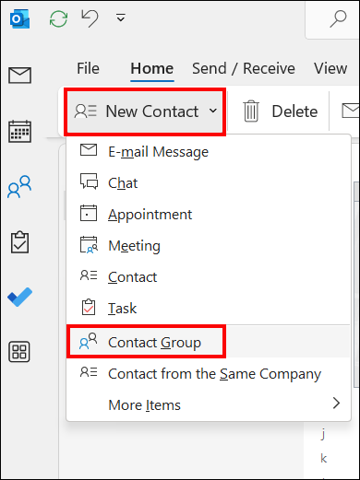The width and height of the screenshot is (360, 480).
Task: Open the View tab
Action: 330,68
